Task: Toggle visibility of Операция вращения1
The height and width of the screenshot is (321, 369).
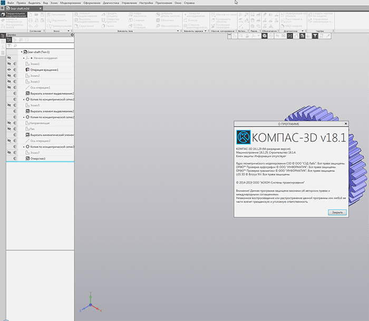Action: click(x=9, y=70)
